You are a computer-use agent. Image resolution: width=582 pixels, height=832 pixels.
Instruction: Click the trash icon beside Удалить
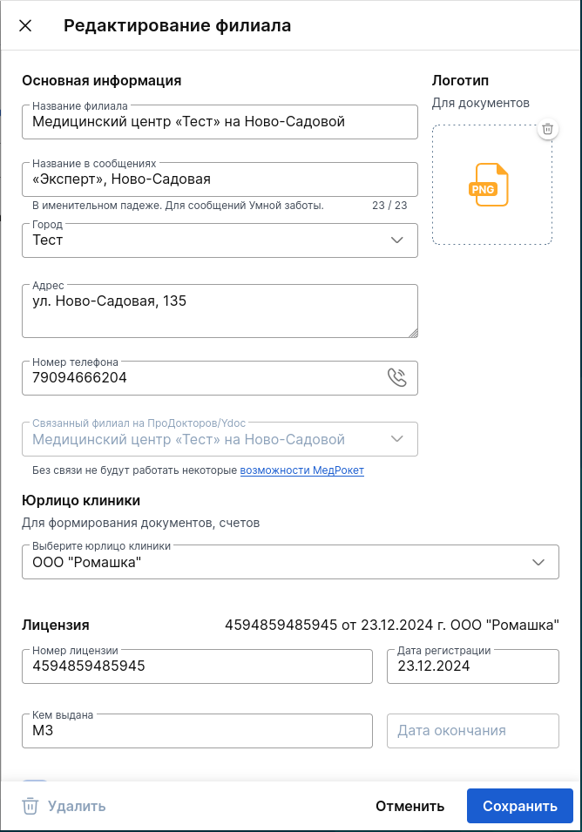tap(30, 806)
